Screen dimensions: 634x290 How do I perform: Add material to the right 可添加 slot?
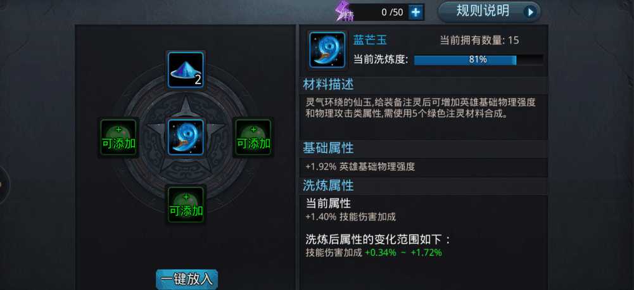[x=253, y=137]
